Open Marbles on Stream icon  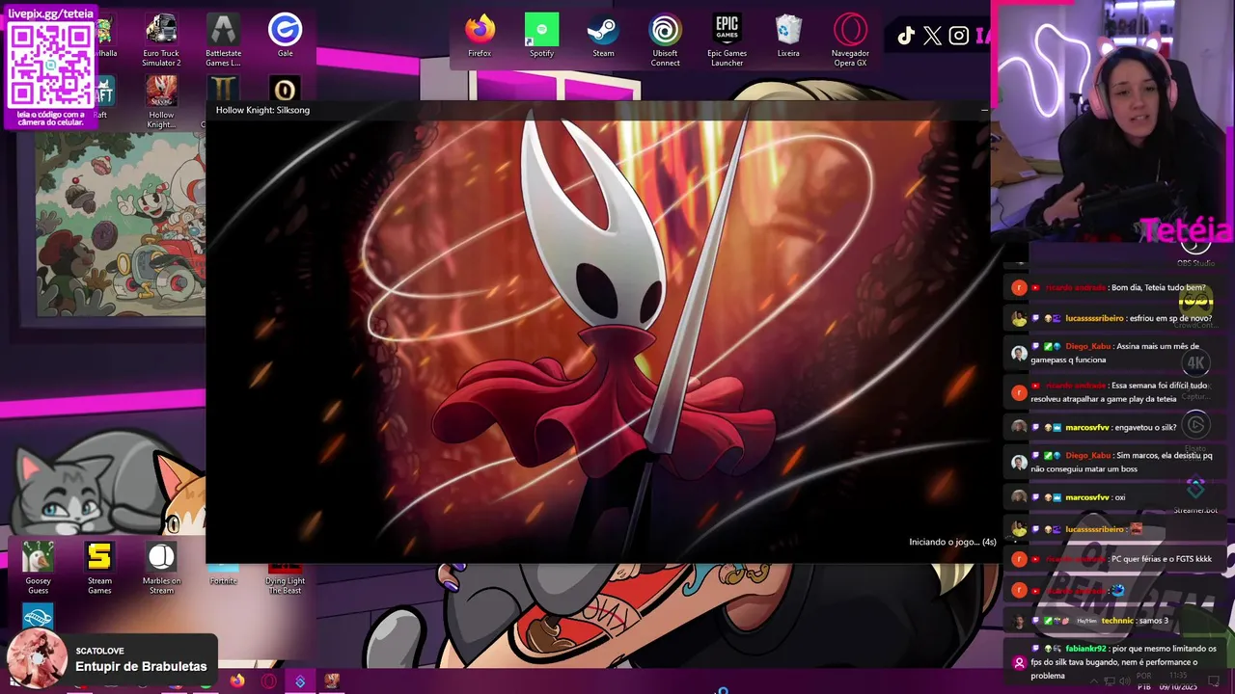161,568
